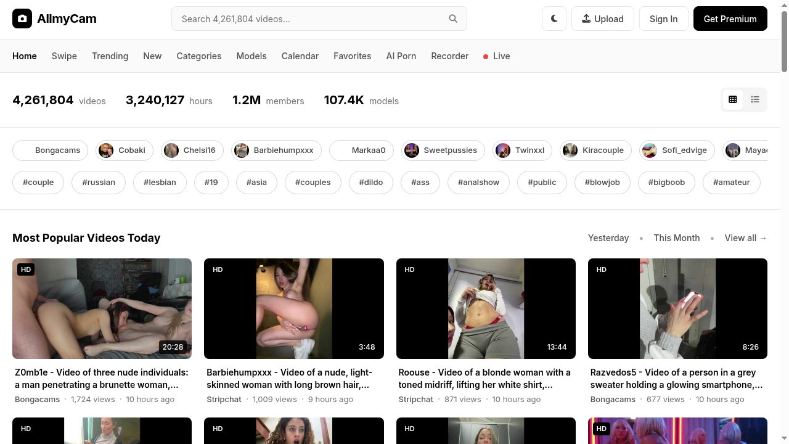
Task: Click into the video search field
Action: pyautogui.click(x=311, y=18)
